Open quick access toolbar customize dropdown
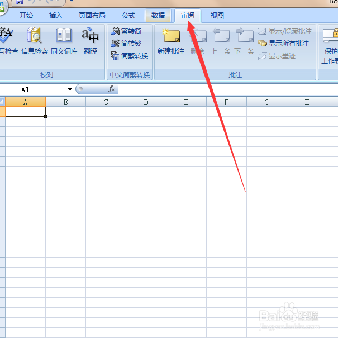This screenshot has width=338, height=338. coord(72,1)
